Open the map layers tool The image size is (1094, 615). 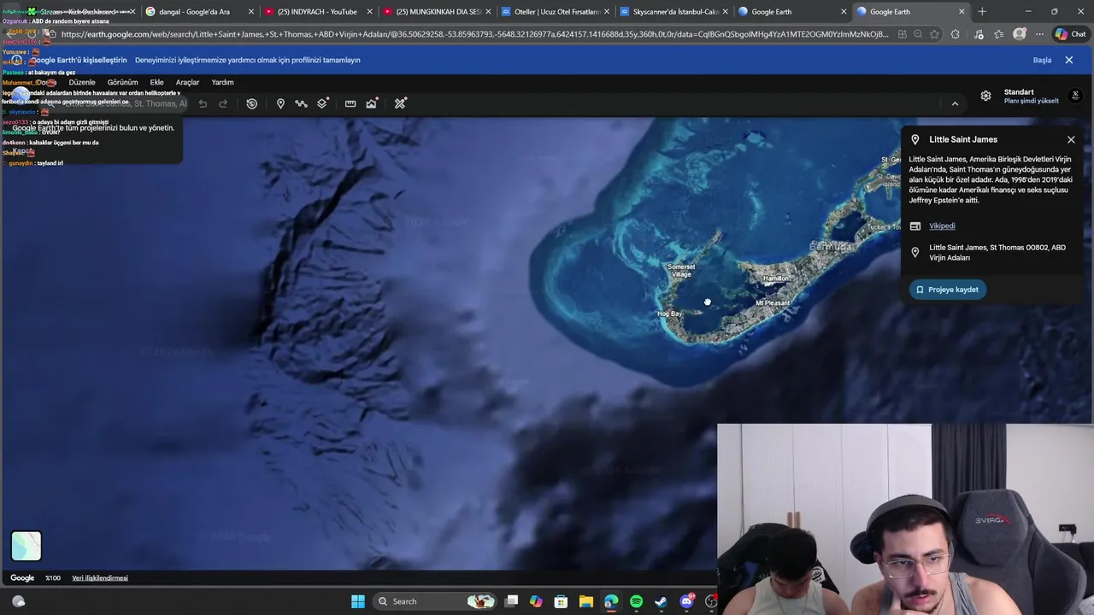pos(322,103)
